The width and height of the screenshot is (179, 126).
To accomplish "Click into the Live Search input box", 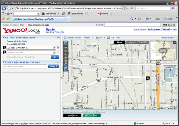I will pyautogui.click(x=153, y=8).
